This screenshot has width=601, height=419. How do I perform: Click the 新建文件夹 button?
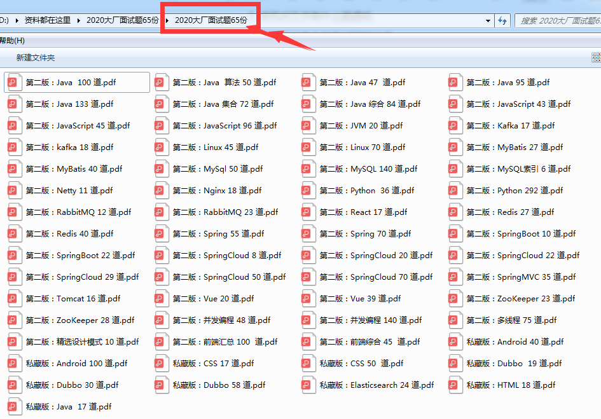point(35,57)
